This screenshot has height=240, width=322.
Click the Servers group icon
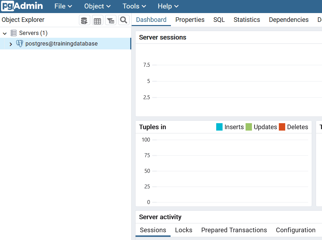14,33
